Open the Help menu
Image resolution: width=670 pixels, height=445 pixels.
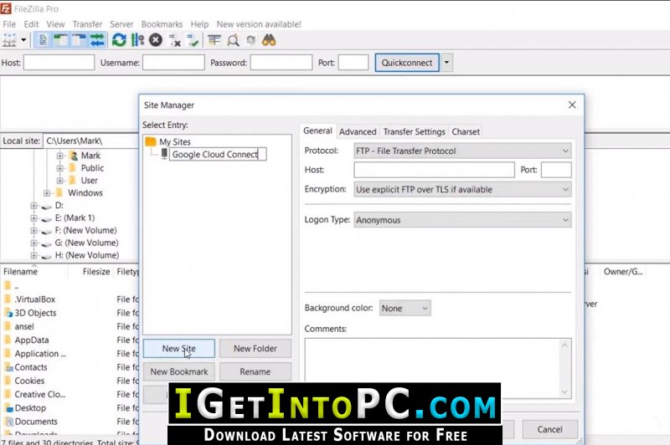(x=199, y=24)
